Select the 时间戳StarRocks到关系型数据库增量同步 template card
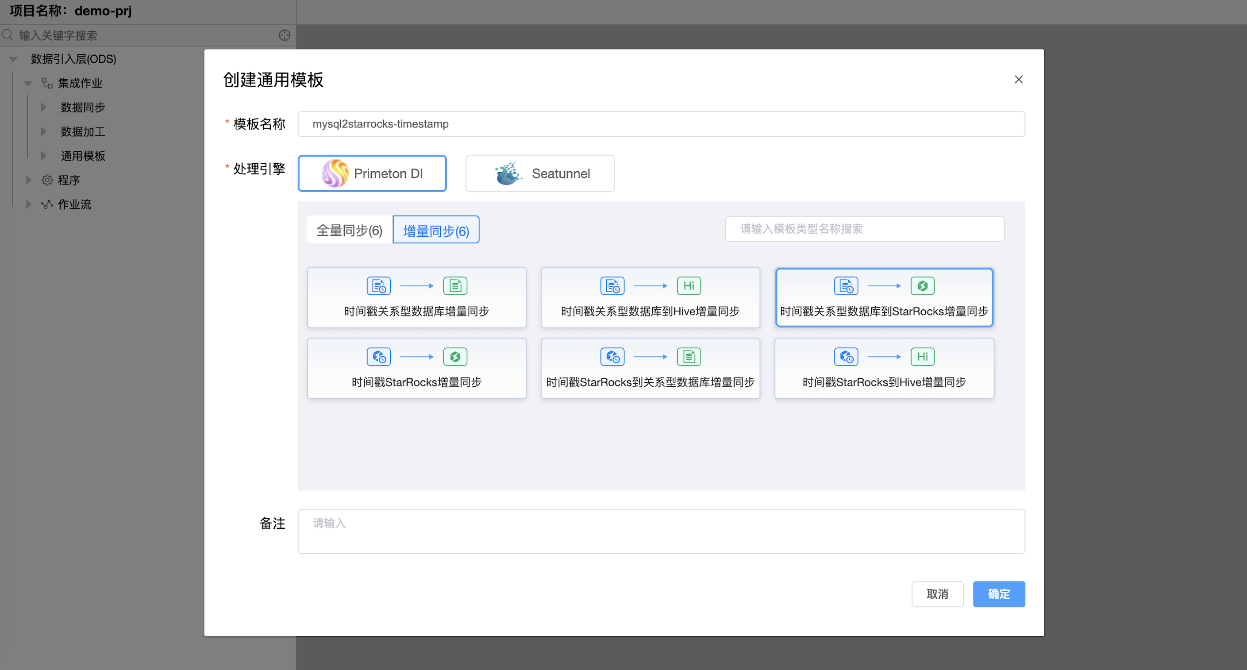The width and height of the screenshot is (1247, 670). 650,368
